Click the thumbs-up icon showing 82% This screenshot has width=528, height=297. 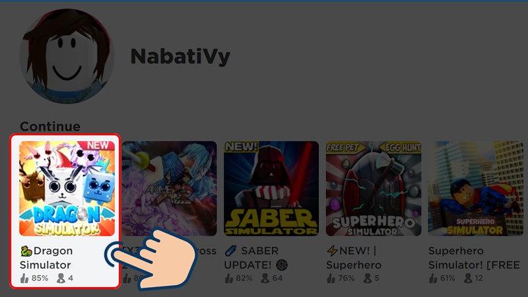229,278
